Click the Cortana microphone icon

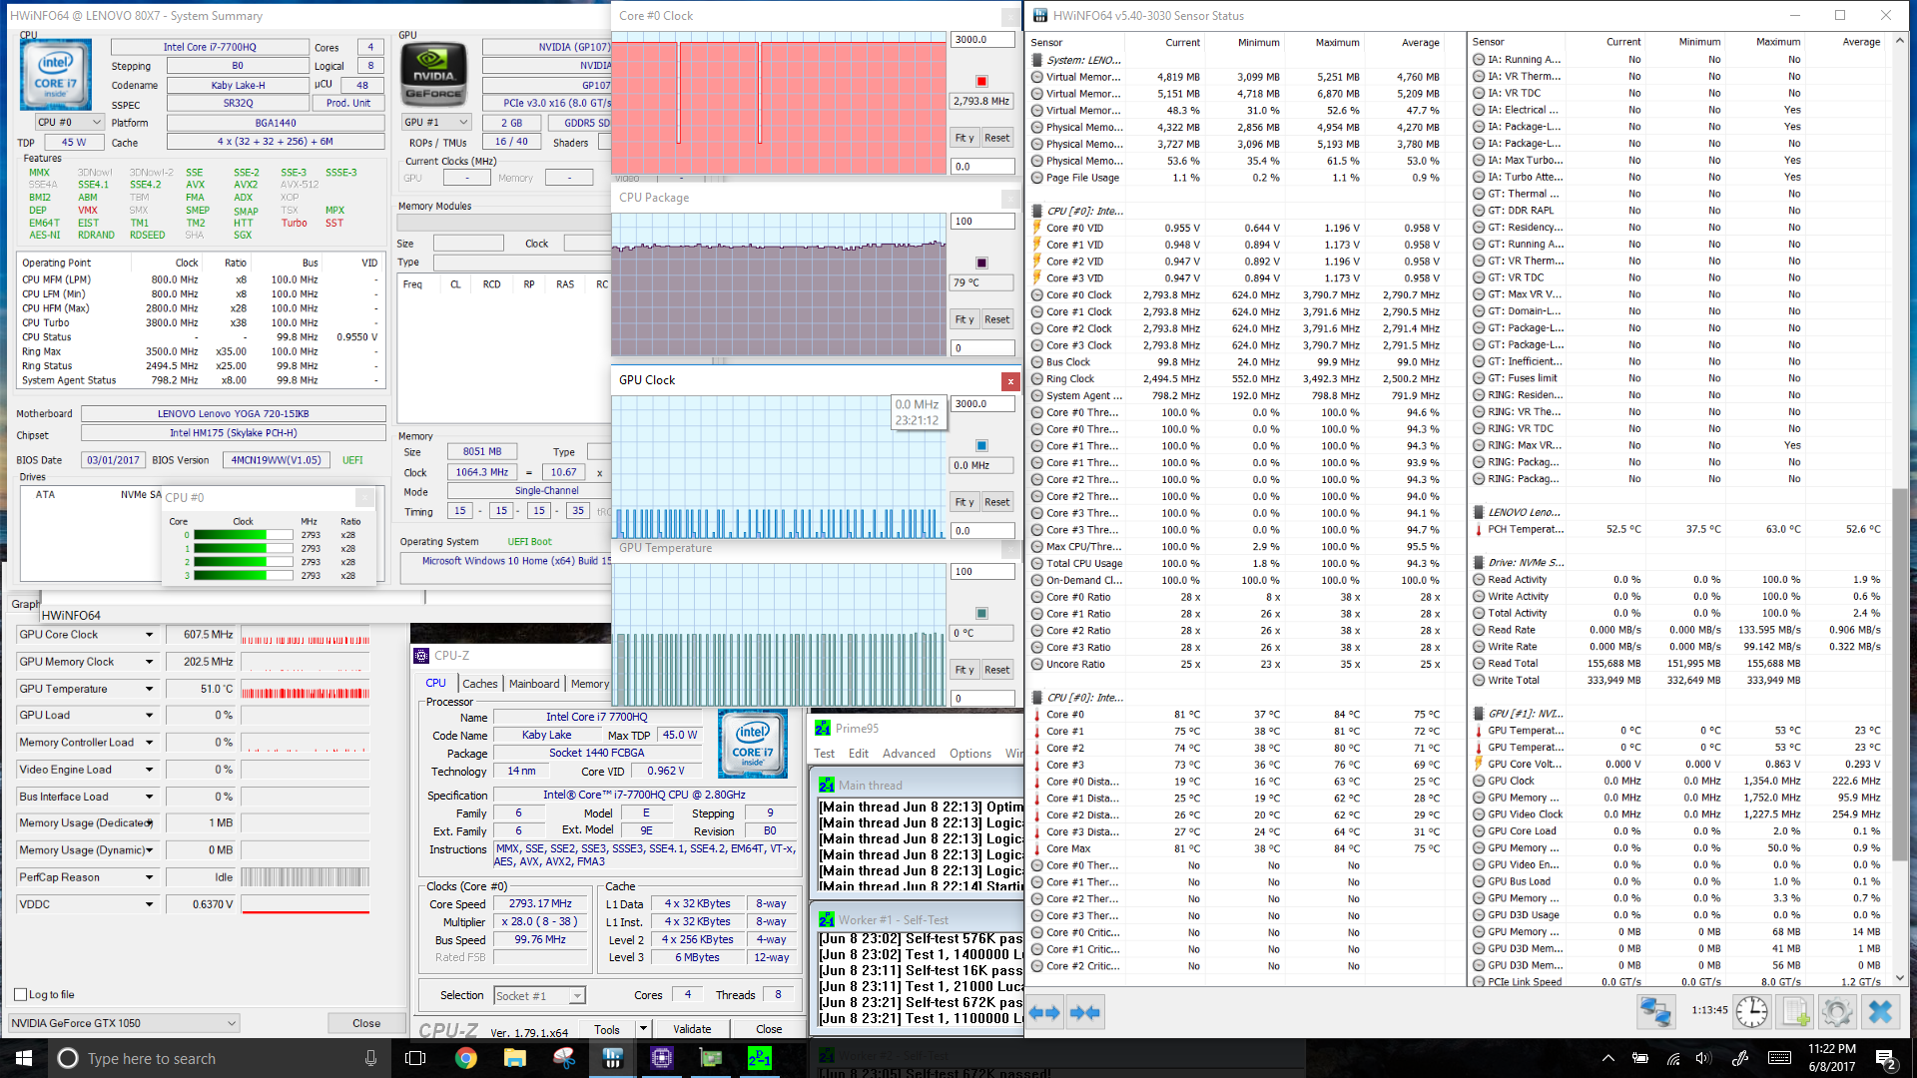click(371, 1058)
